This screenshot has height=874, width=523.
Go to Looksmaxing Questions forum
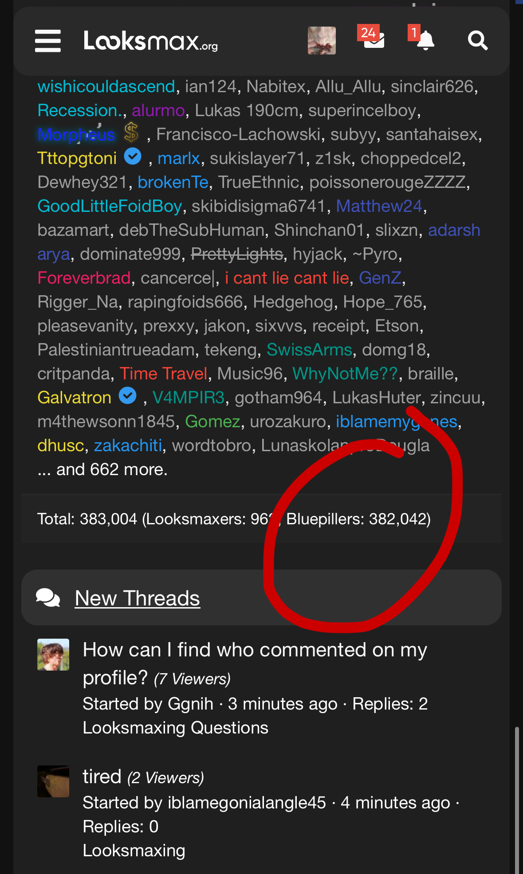coord(175,728)
